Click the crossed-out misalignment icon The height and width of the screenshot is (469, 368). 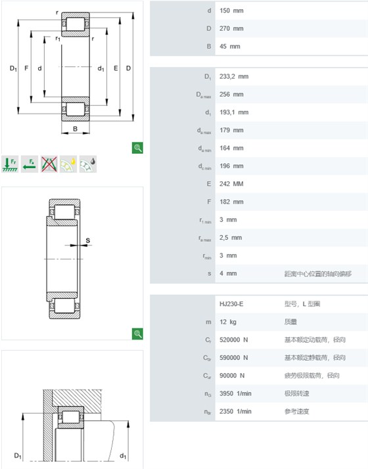click(49, 164)
